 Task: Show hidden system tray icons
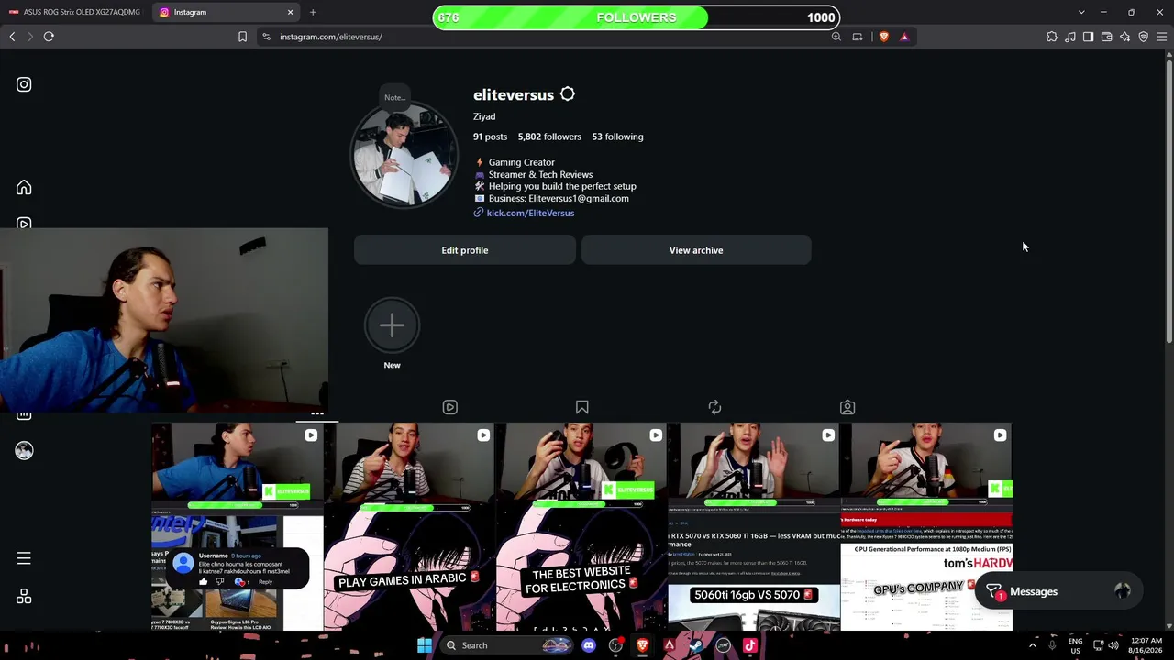tap(1033, 645)
